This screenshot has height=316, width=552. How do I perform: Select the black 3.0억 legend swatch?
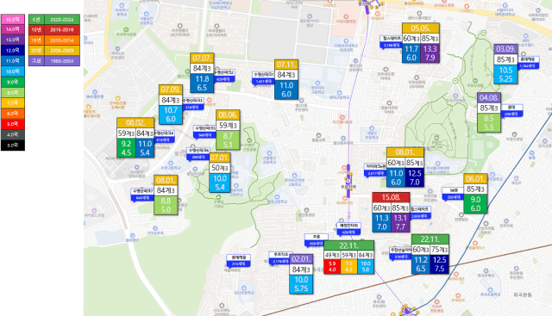13,146
